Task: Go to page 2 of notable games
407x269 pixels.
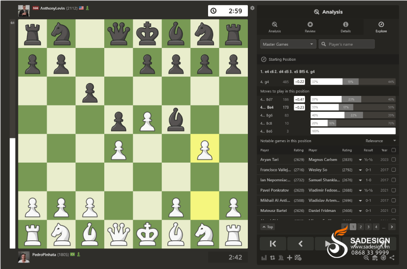Action: [x=360, y=227]
